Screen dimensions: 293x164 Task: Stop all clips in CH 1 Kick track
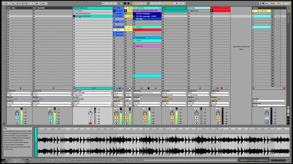click(8, 88)
